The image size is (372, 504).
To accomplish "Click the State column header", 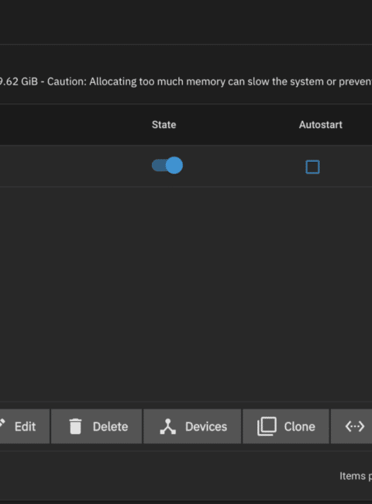I will (x=164, y=125).
